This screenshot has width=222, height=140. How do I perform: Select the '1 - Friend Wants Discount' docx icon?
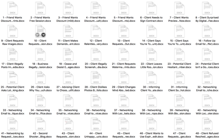pos(13,8)
